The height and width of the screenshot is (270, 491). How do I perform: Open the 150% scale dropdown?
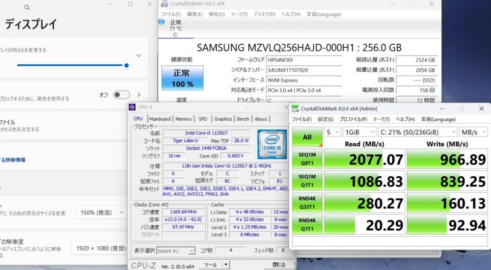(102, 213)
